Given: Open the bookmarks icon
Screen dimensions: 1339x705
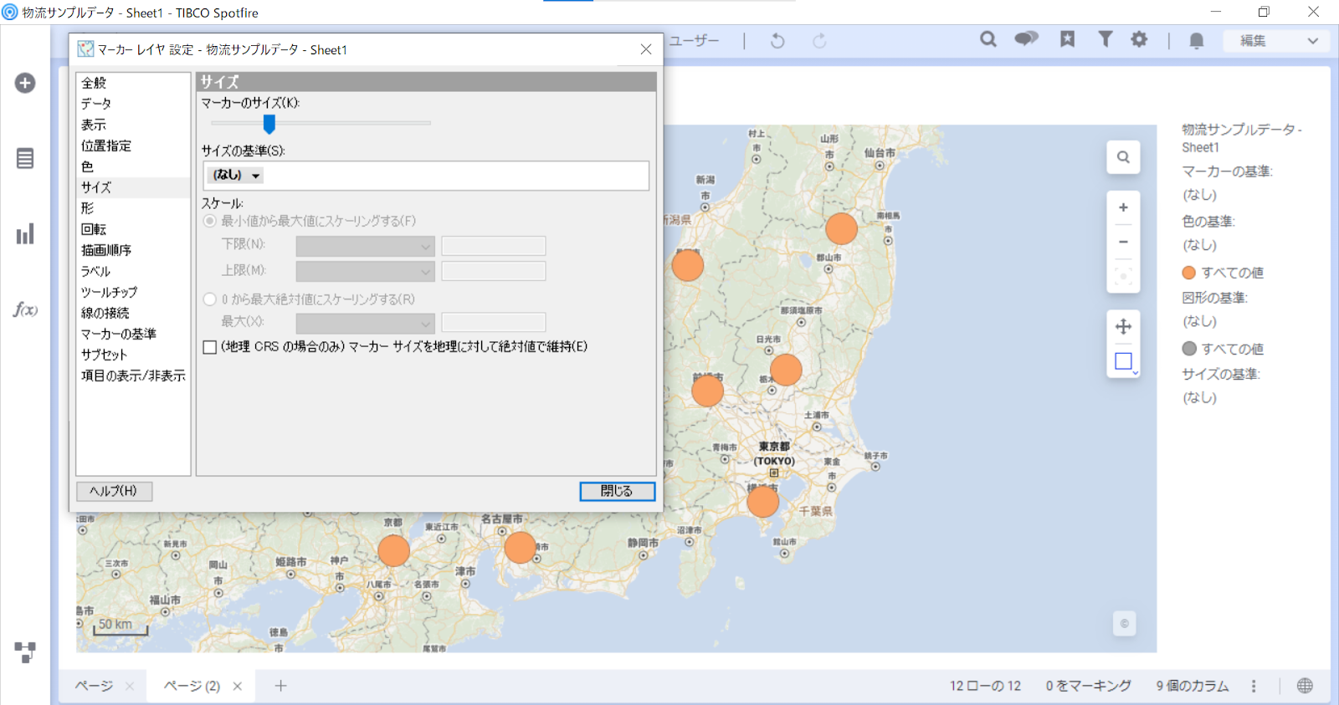Looking at the screenshot, I should (1067, 39).
